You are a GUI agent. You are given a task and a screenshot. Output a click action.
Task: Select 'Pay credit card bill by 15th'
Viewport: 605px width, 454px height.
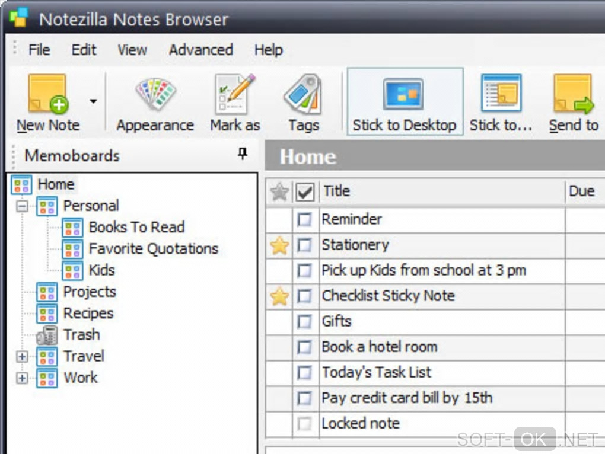coord(407,398)
